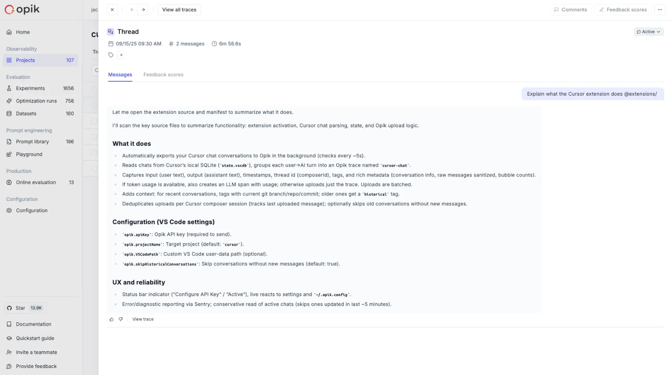Viewport: 672px width, 375px height.
Task: Open the Comments panel
Action: tap(570, 10)
